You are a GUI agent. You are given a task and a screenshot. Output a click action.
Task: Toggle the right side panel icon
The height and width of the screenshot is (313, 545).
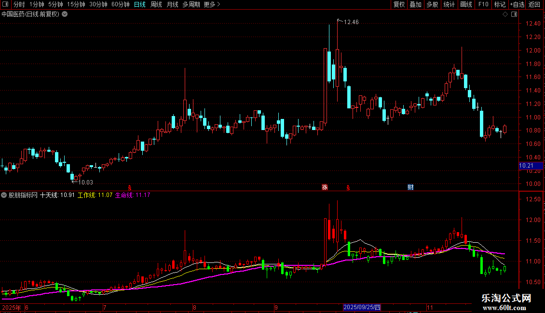coord(514,14)
